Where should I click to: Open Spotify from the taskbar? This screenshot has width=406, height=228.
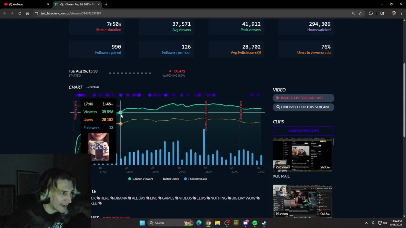click(255, 223)
